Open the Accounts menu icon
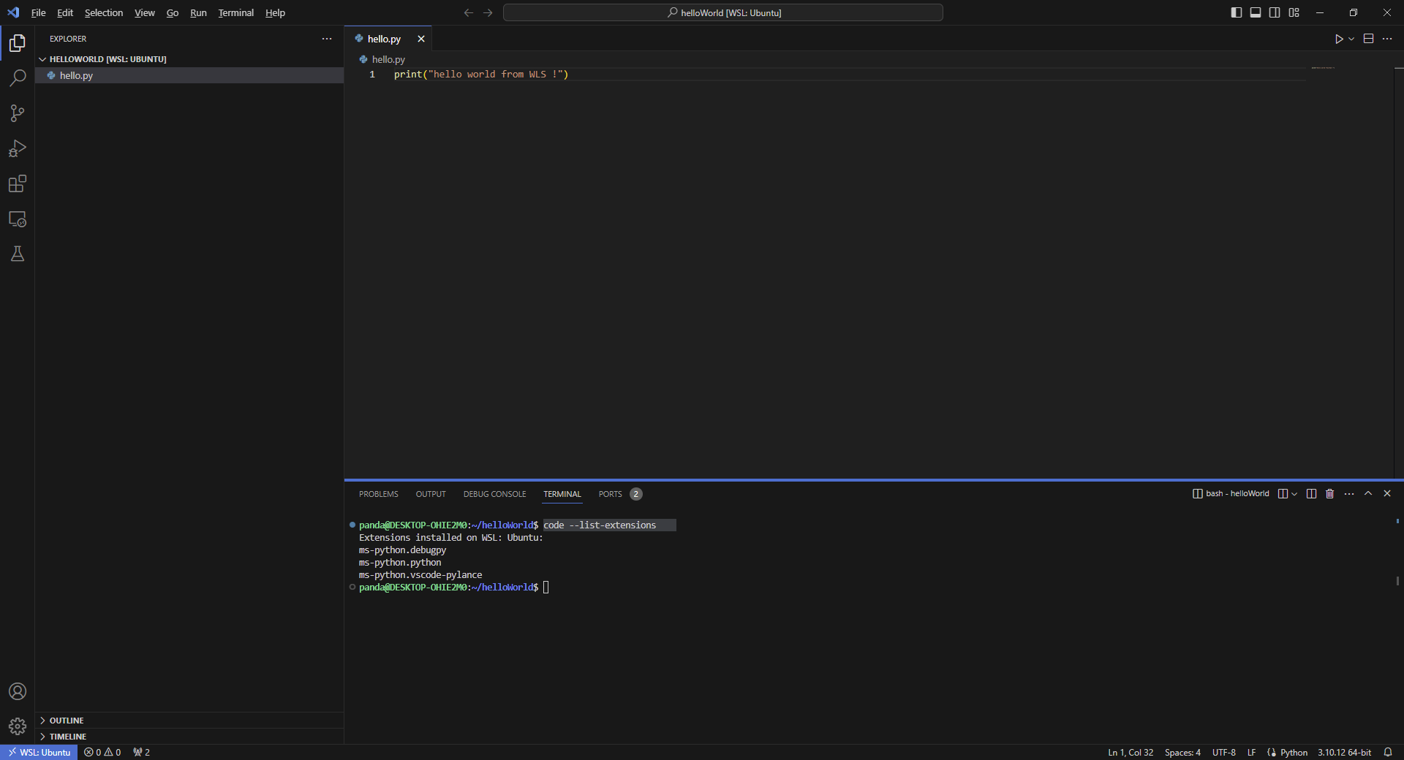This screenshot has height=760, width=1404. tap(18, 691)
